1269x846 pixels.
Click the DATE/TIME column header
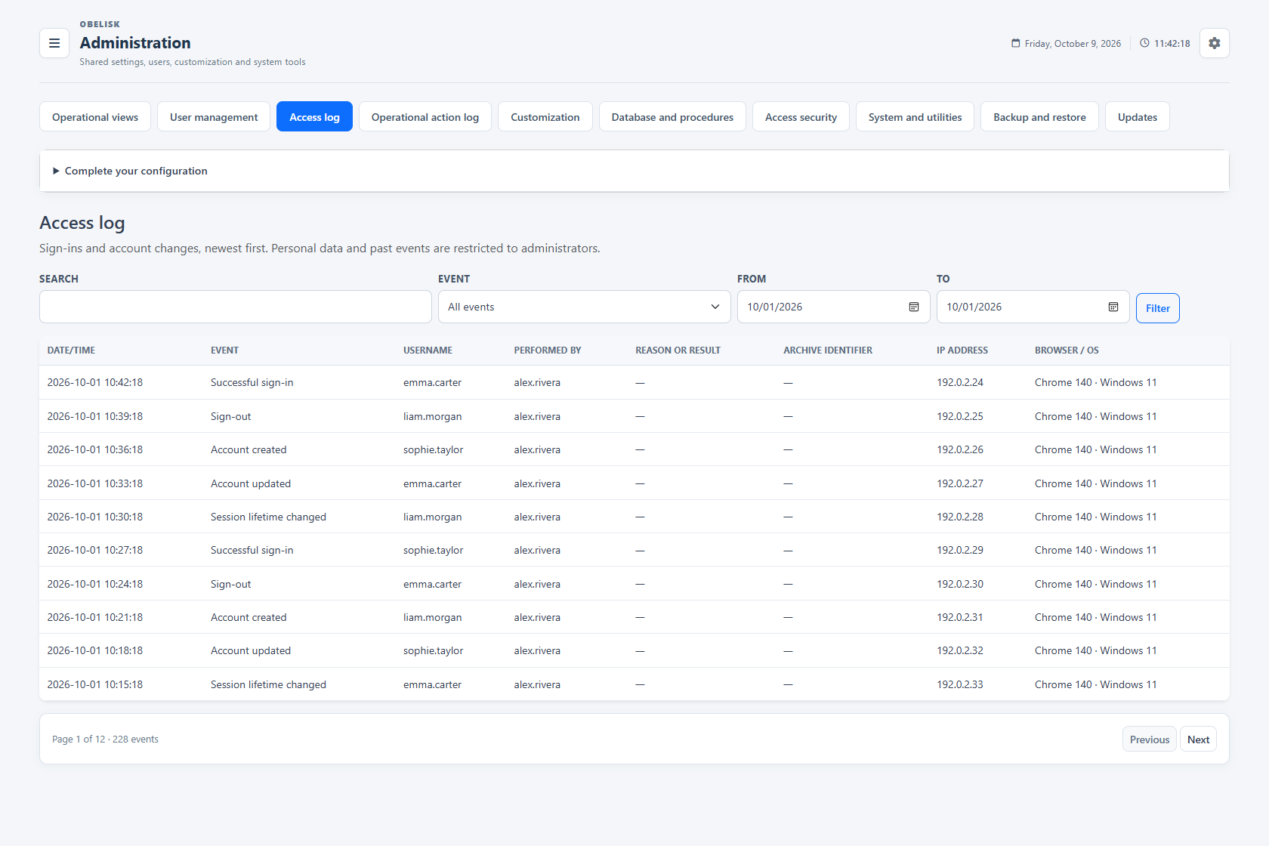click(71, 350)
